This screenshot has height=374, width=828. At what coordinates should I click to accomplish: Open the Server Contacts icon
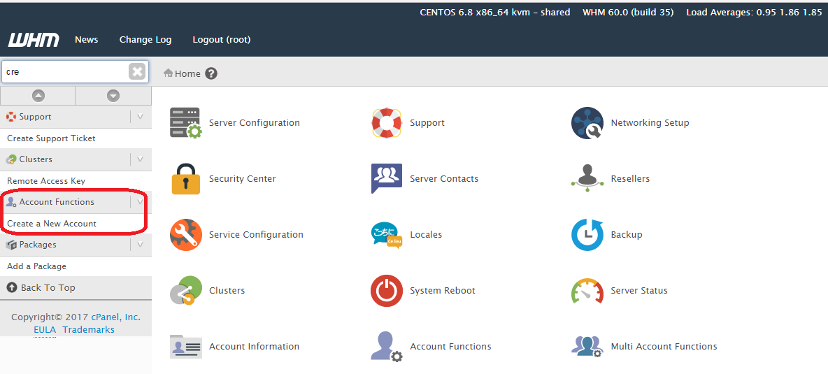[387, 179]
